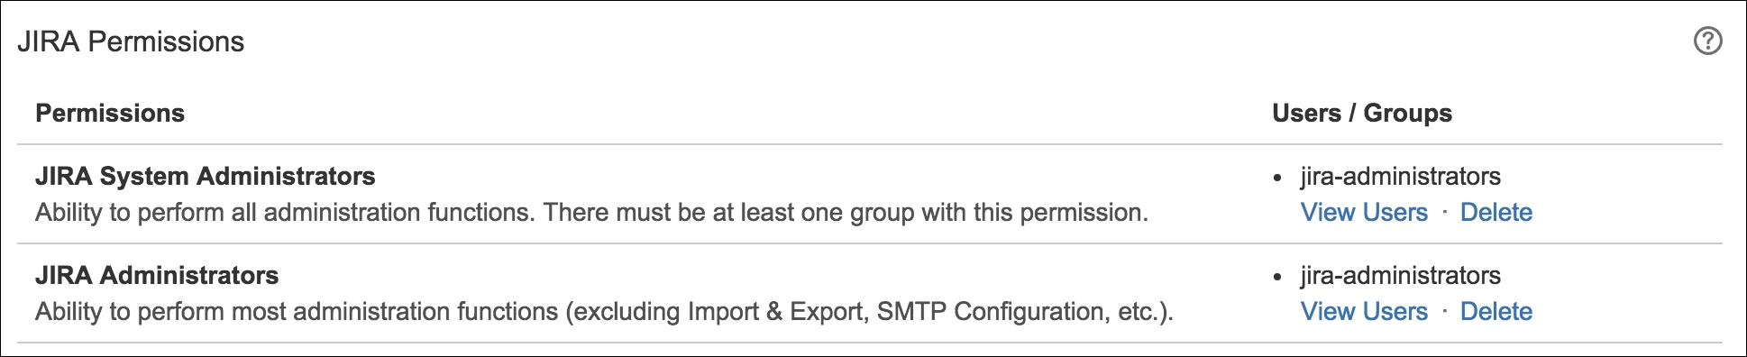Click the bullet beside JIRA Administrators' group

click(x=1276, y=278)
